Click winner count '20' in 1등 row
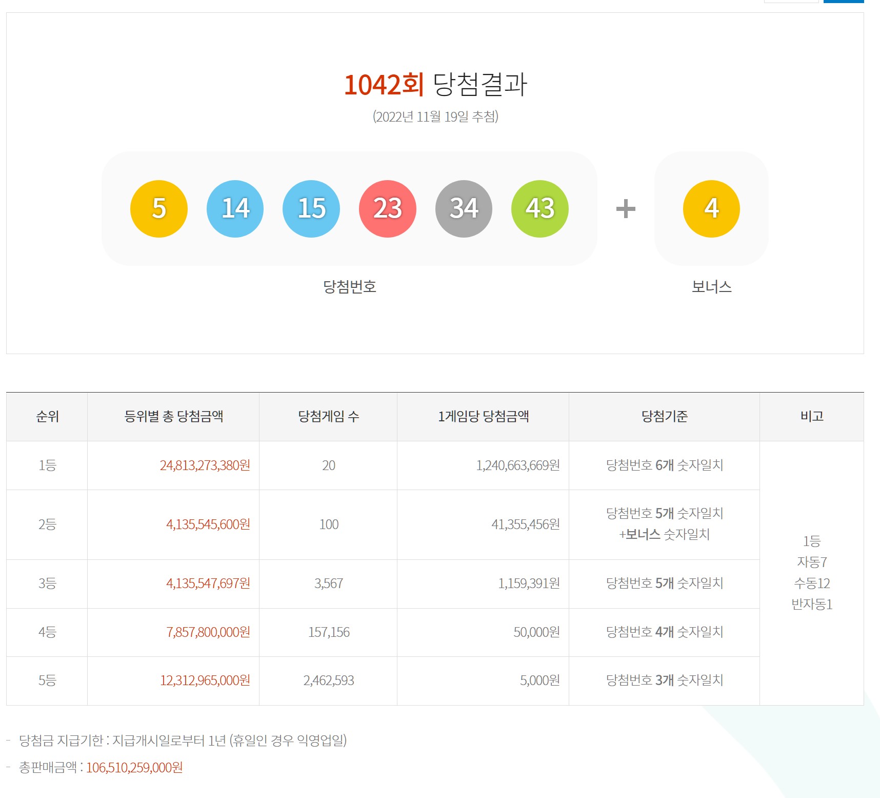 (329, 465)
